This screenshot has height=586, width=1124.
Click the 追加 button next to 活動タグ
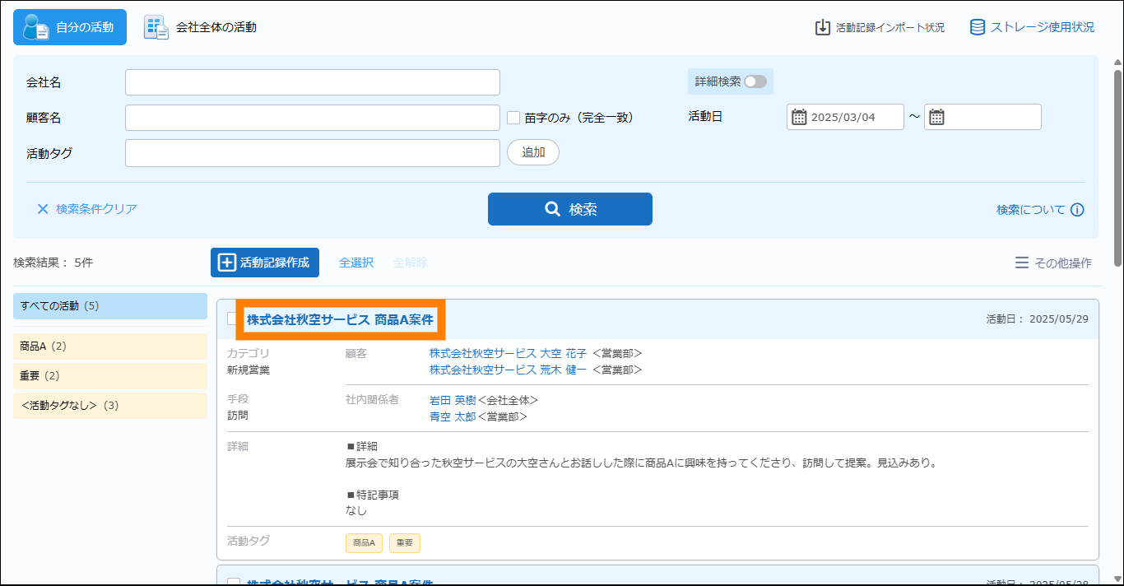532,152
